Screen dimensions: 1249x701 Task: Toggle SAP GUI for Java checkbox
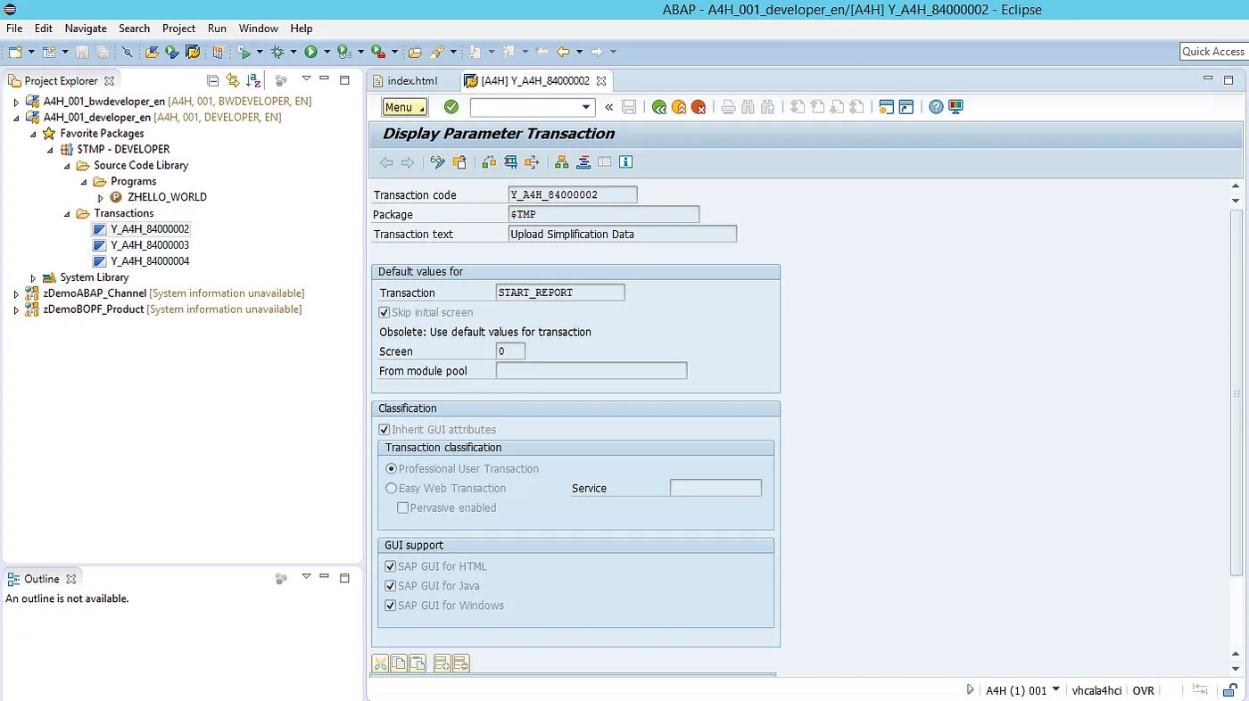[390, 586]
